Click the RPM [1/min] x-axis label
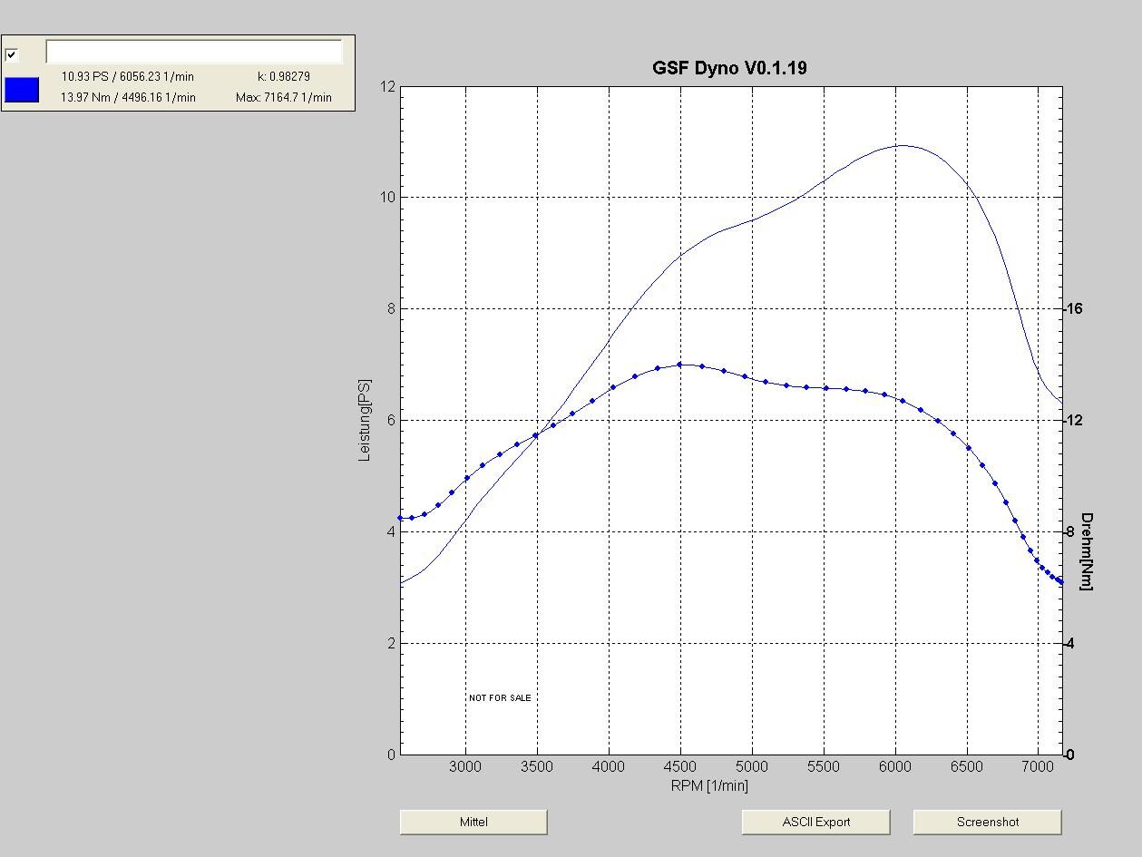 (x=709, y=785)
